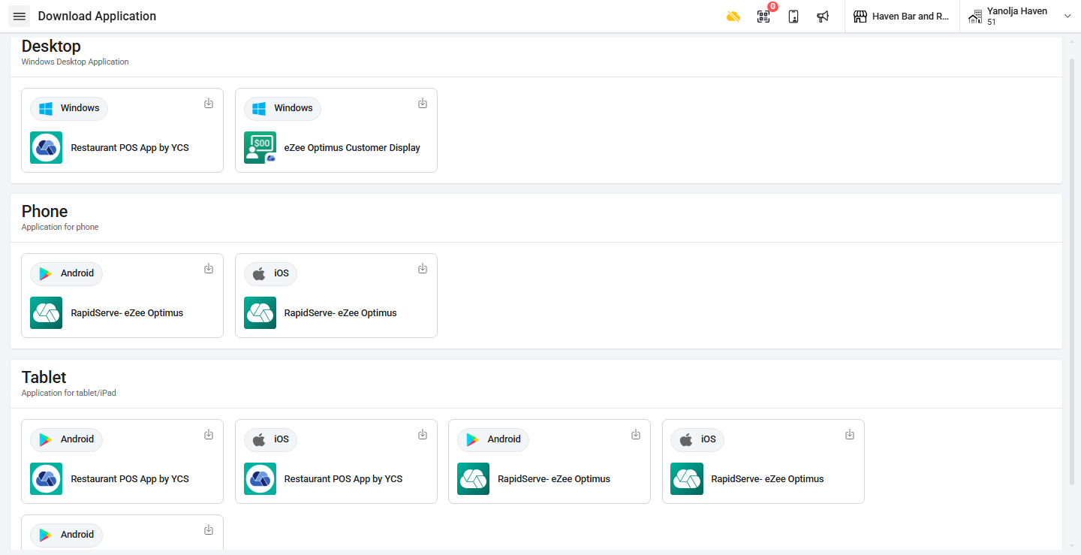
Task: Click "RapidServe- eZee Optimus" text on Phone Android card
Action: coord(127,313)
